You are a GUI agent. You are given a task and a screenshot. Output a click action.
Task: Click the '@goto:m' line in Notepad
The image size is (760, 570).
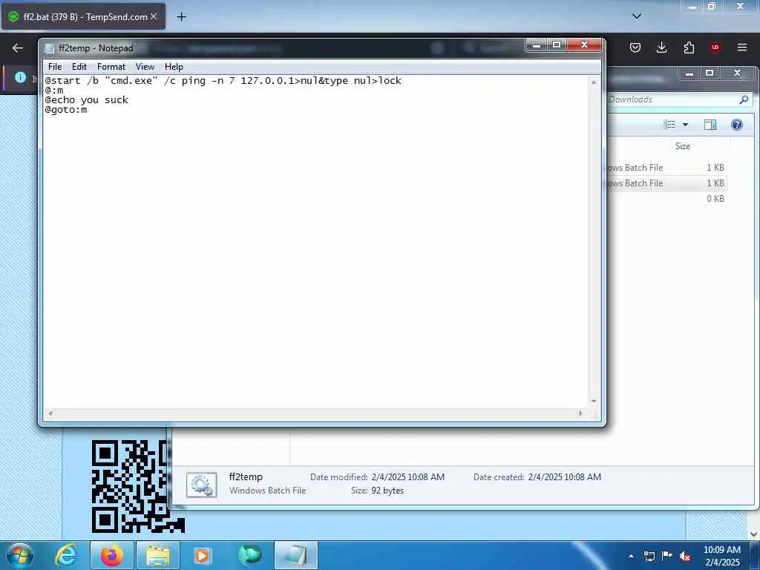click(66, 110)
